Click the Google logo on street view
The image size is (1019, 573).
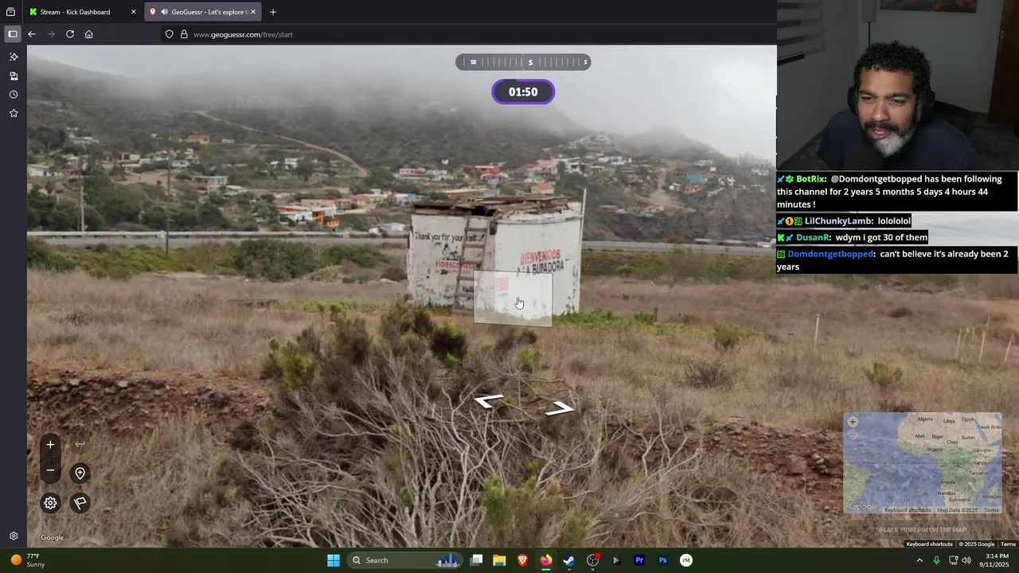pos(52,538)
